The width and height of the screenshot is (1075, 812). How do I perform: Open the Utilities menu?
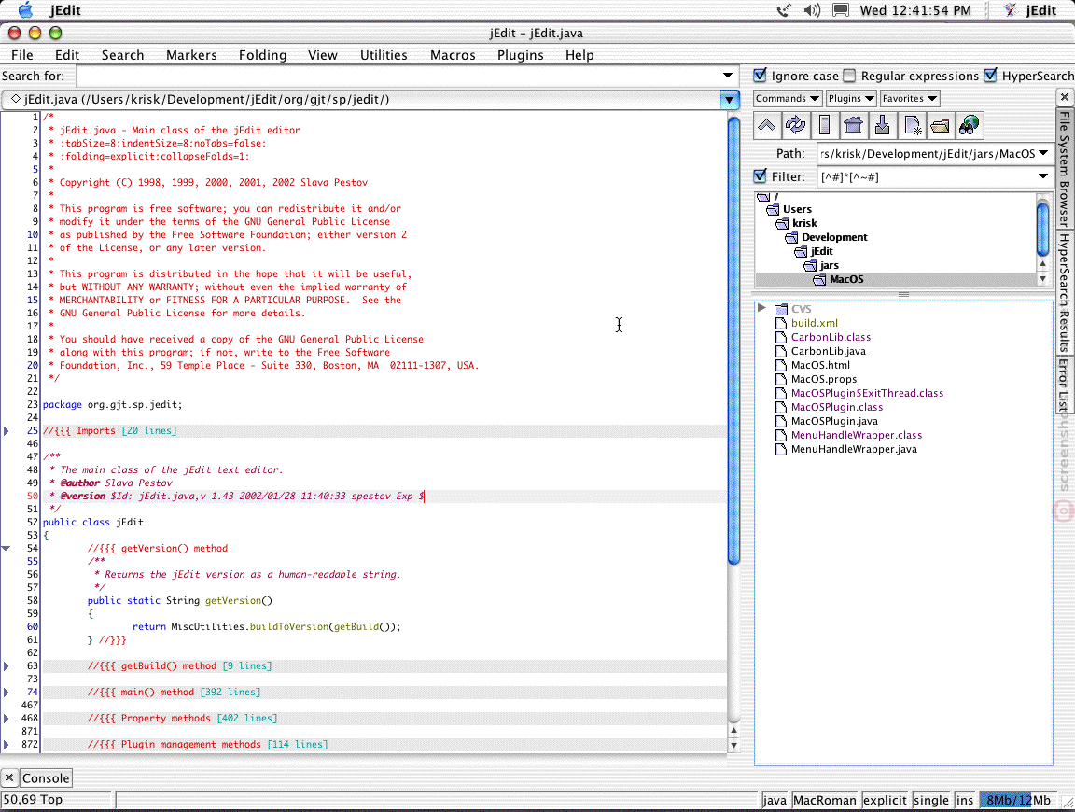(x=384, y=55)
